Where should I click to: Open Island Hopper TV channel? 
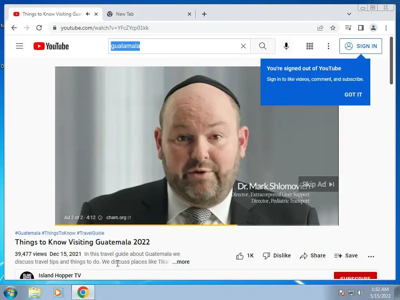tap(60, 275)
